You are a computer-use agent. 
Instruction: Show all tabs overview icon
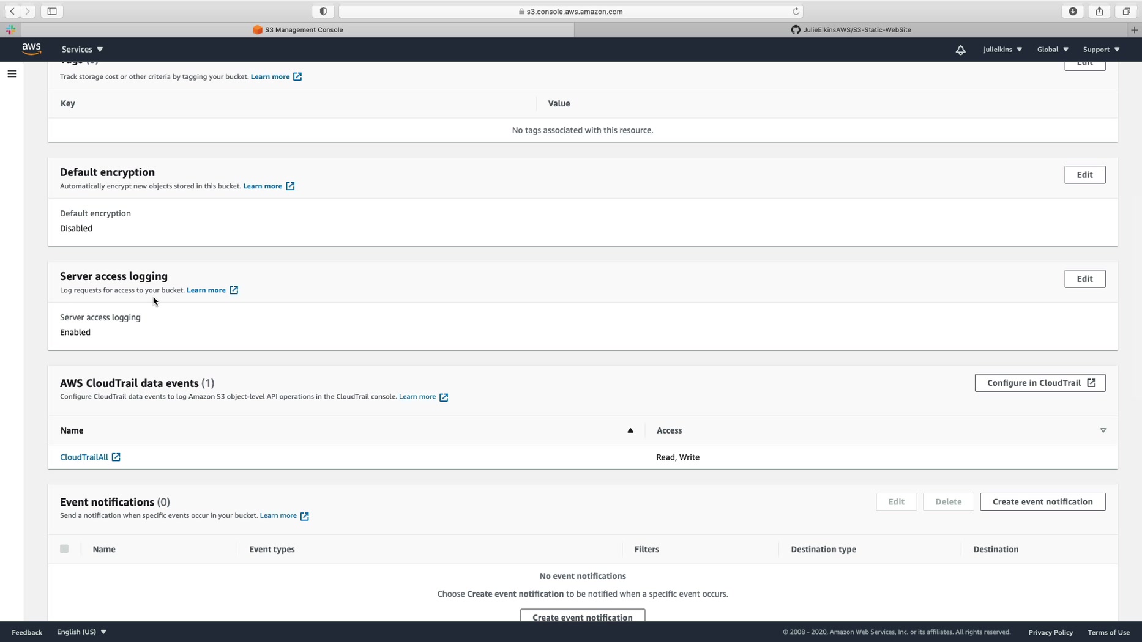1126,11
